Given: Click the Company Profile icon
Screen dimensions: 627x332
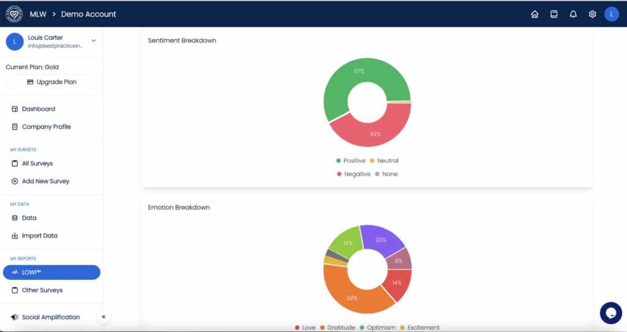Looking at the screenshot, I should click(15, 127).
